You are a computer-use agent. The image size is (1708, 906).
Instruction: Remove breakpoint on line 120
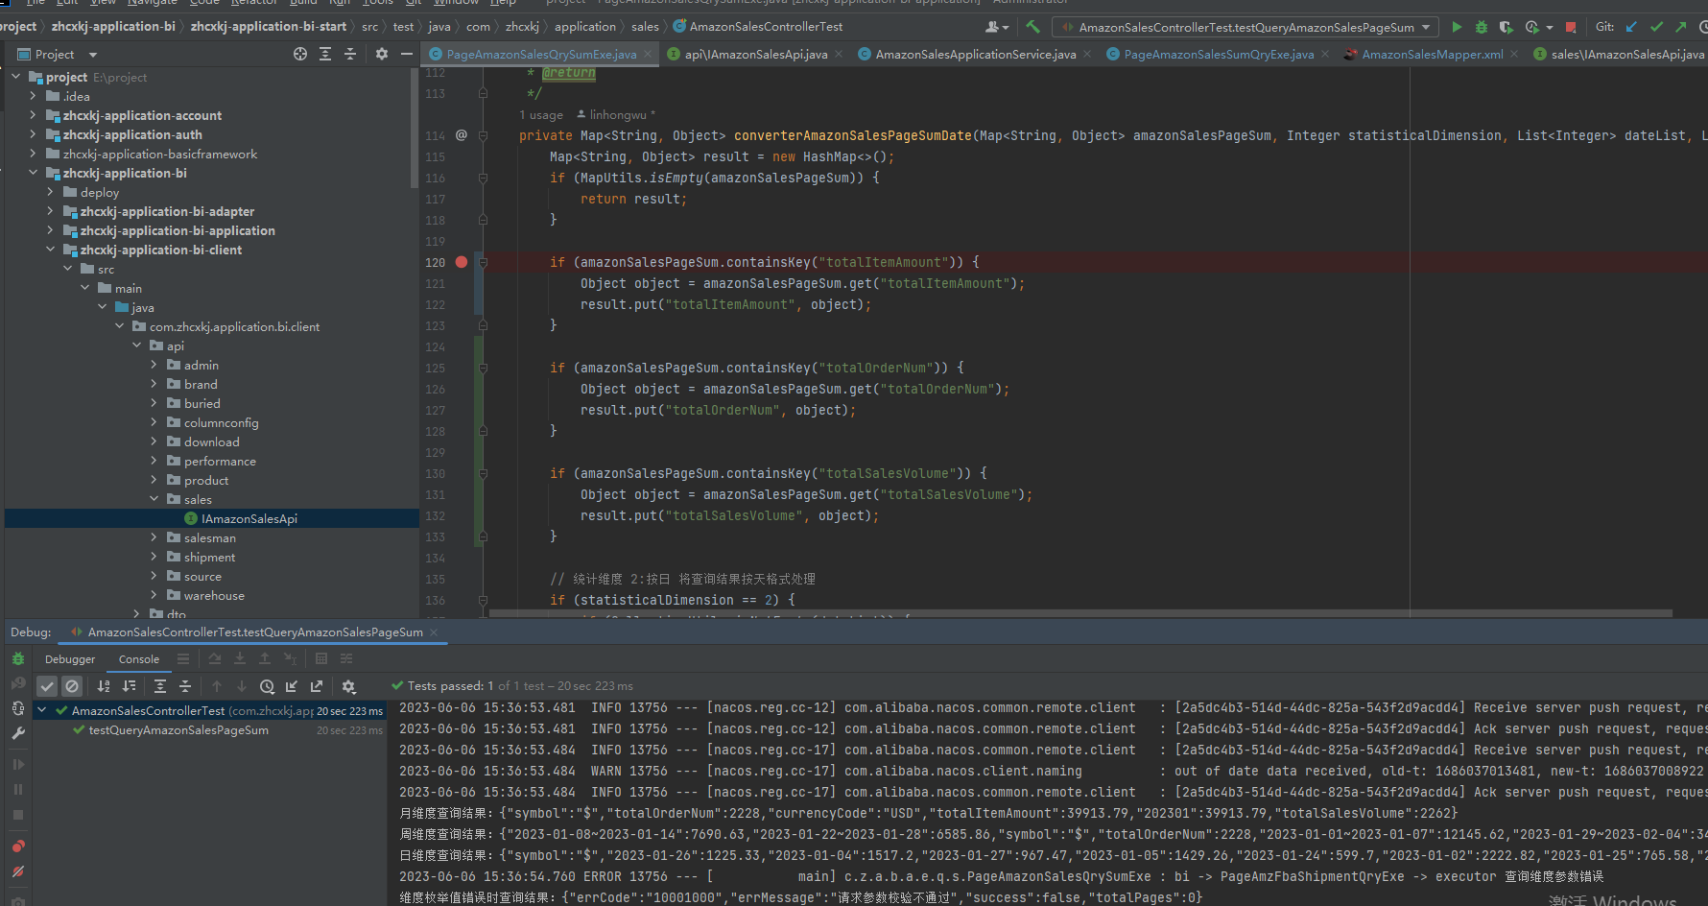pyautogui.click(x=462, y=262)
